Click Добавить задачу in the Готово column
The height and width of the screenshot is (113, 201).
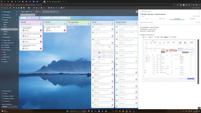pos(97,24)
